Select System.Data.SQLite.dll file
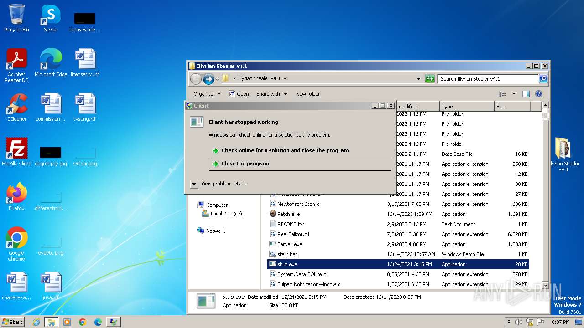Screen dimensions: 584x328 pos(398,274)
